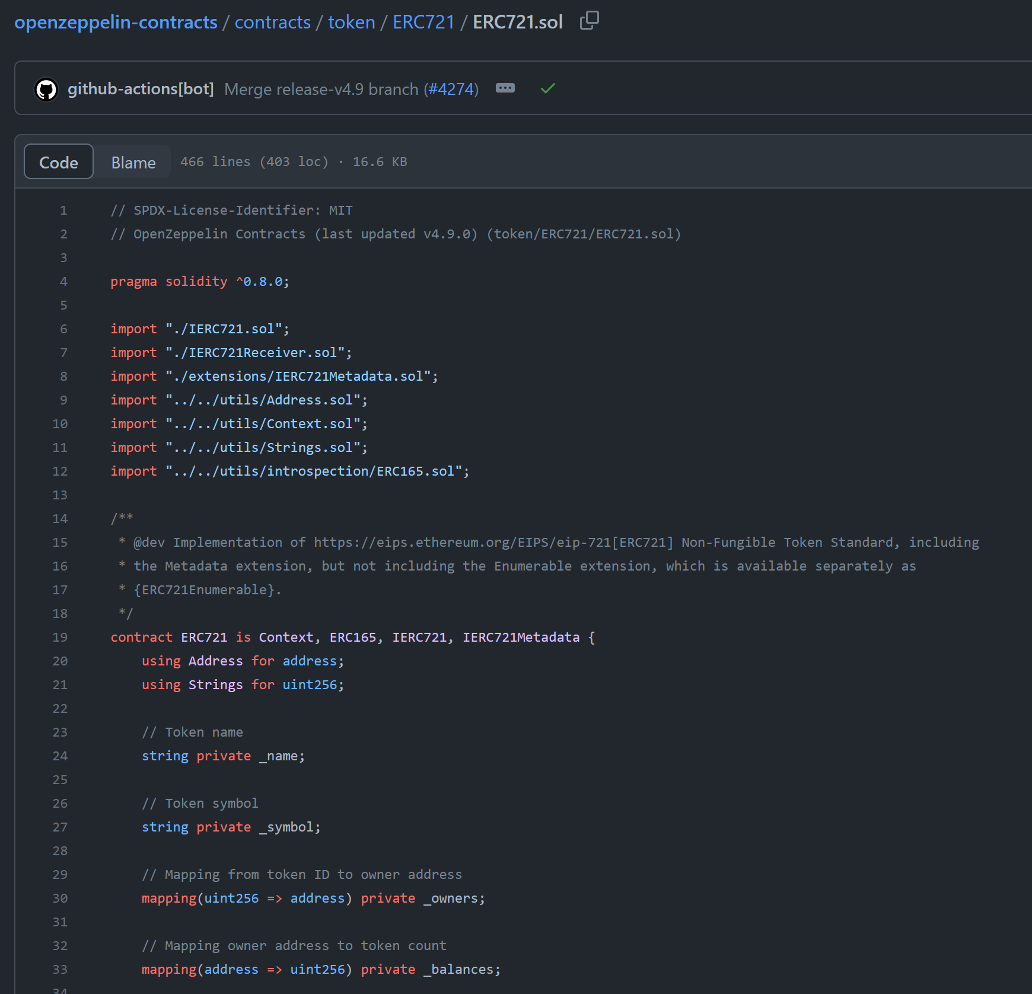This screenshot has height=994, width=1032.
Task: Click line number 1 SPDX license
Action: point(63,210)
